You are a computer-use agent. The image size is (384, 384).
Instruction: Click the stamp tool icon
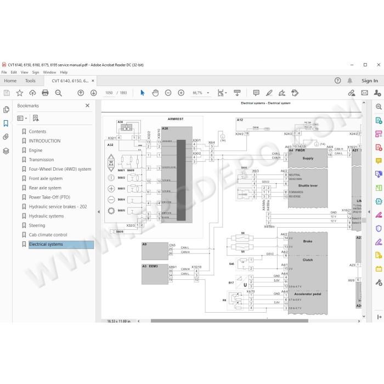pyautogui.click(x=295, y=93)
